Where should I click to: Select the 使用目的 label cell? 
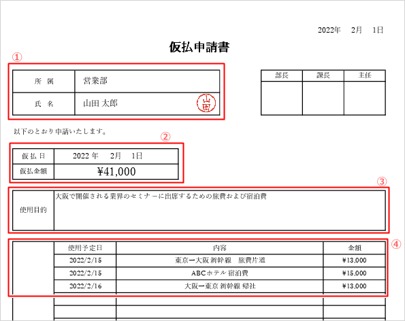pyautogui.click(x=33, y=210)
